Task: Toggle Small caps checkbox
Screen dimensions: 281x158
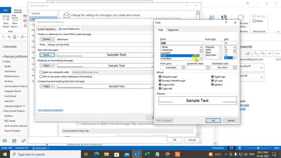Action: 213,77
